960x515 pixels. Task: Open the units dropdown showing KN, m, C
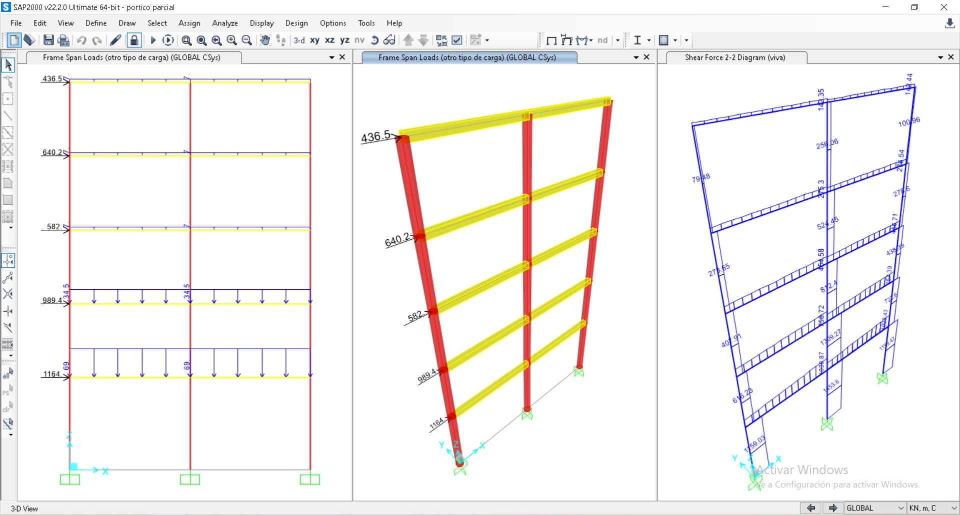point(932,508)
